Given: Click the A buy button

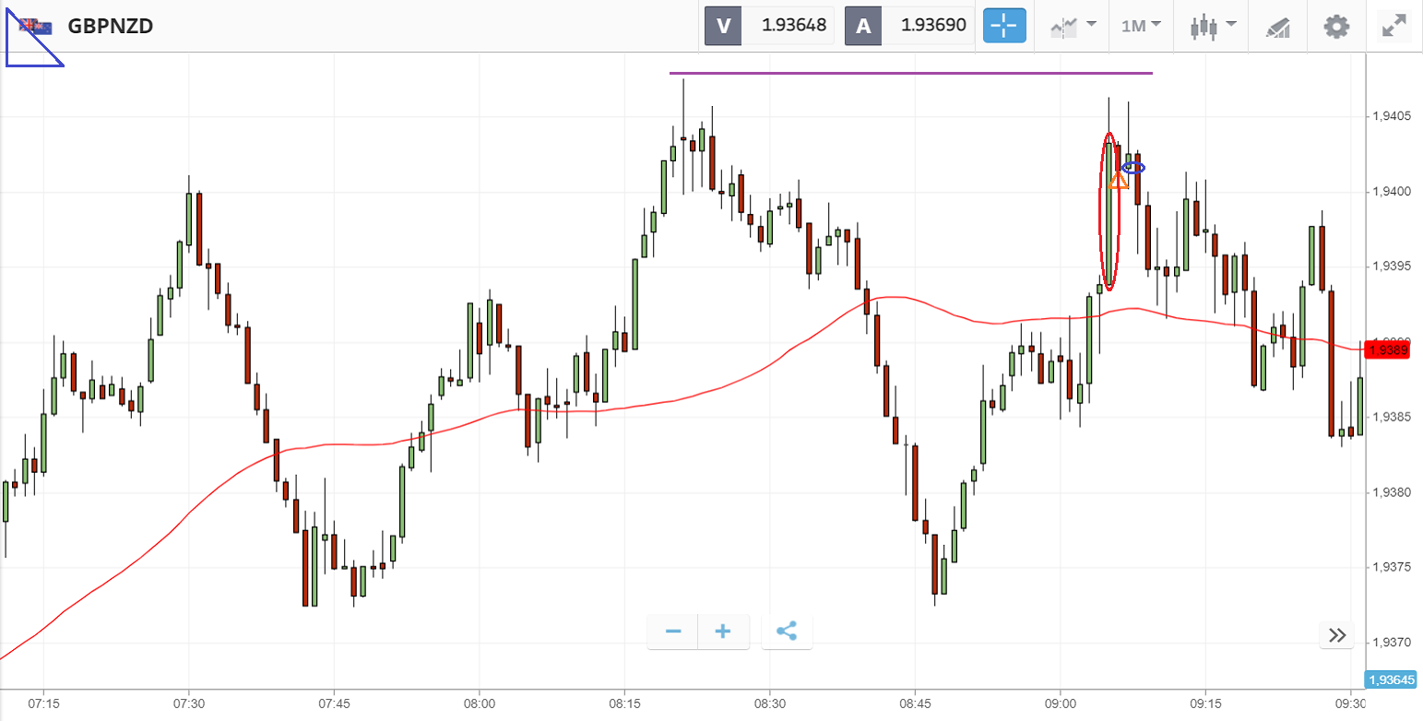Looking at the screenshot, I should pyautogui.click(x=863, y=26).
